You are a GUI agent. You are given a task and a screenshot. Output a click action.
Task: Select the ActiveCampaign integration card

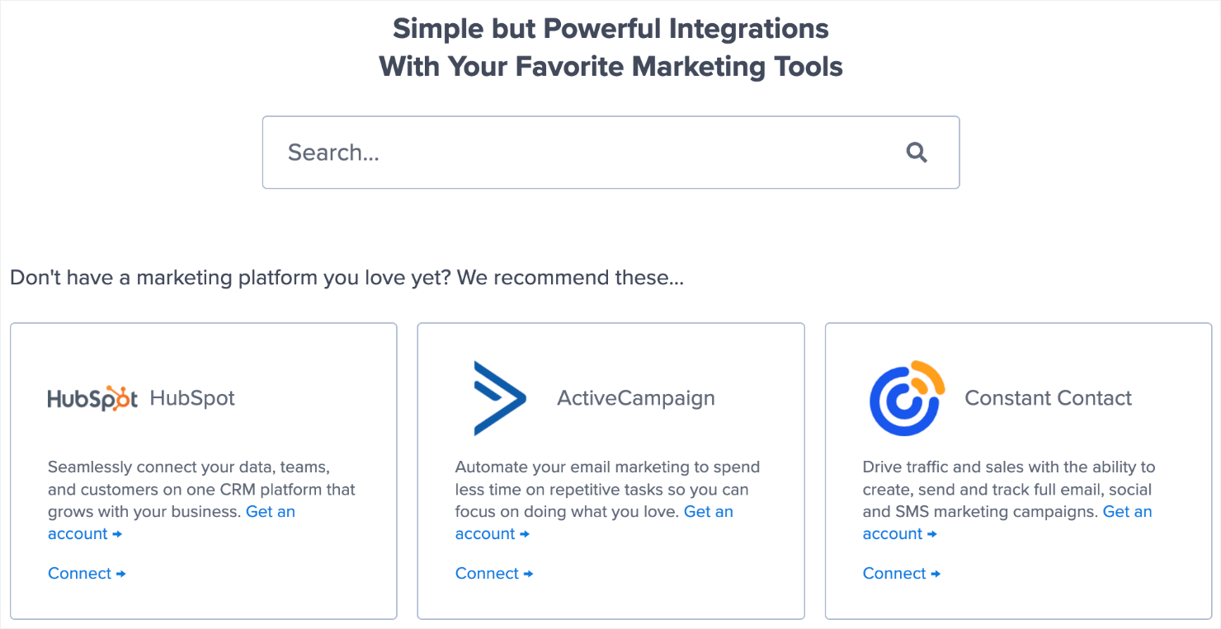[611, 470]
